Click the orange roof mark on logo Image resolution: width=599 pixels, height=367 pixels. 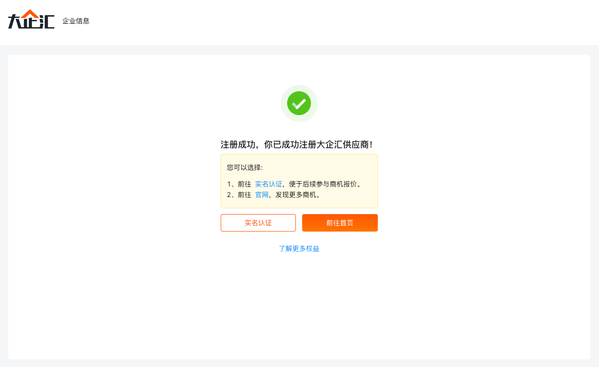click(31, 13)
